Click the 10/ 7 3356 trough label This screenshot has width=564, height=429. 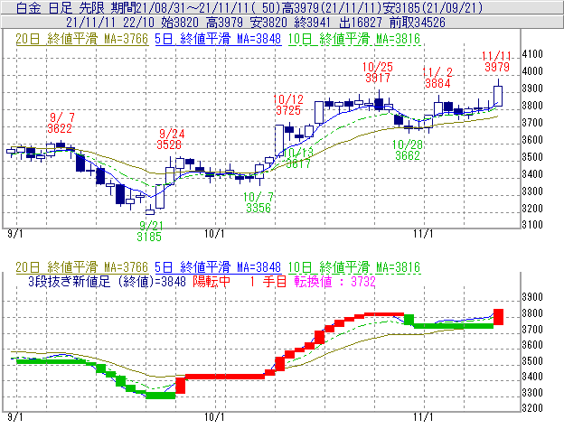pos(258,202)
